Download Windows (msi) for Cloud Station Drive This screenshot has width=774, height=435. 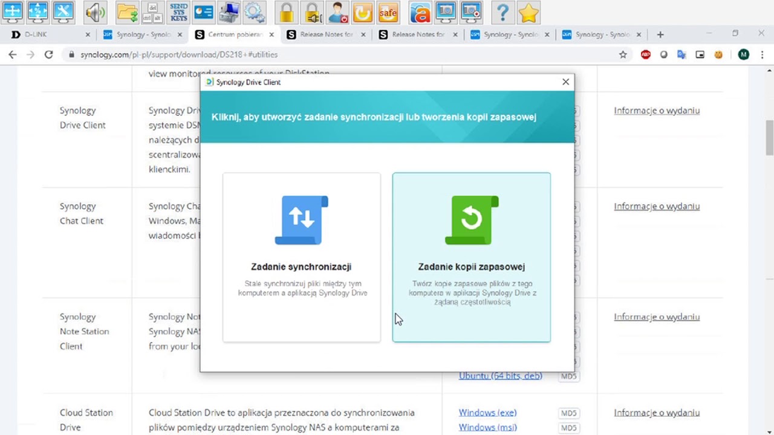[487, 427]
